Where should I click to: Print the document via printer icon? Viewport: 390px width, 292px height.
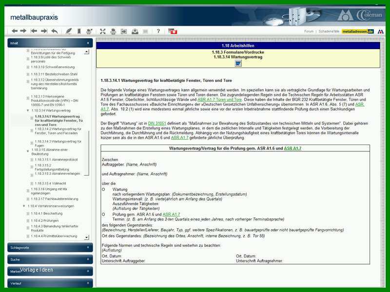click(x=113, y=31)
